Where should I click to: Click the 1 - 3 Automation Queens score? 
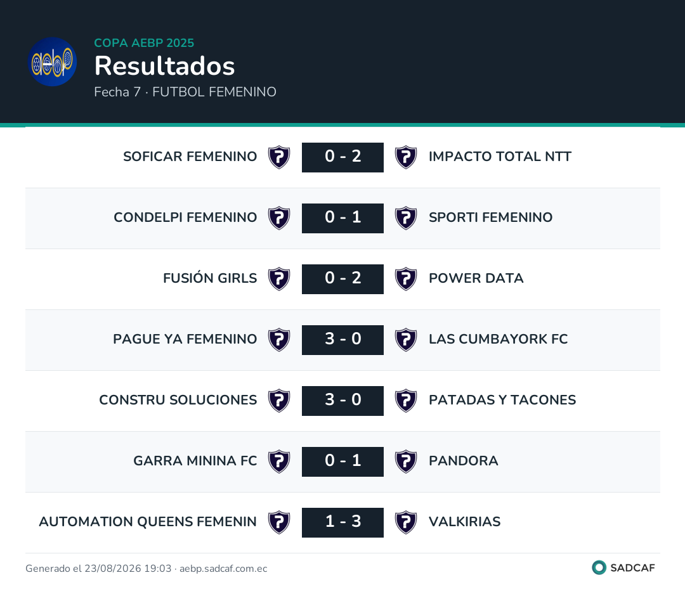pyautogui.click(x=343, y=522)
